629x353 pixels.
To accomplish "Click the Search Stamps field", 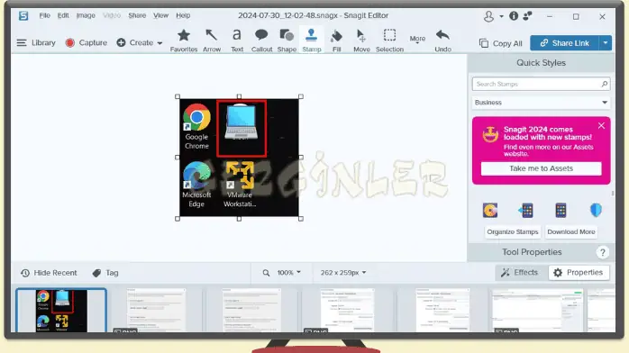I will (542, 84).
